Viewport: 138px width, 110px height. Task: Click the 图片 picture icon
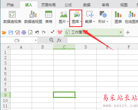[64, 14]
